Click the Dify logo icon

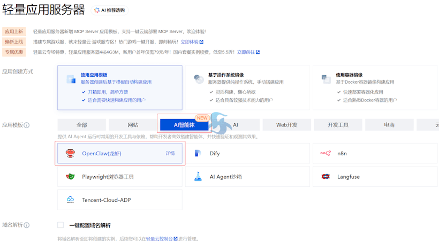click(x=198, y=153)
